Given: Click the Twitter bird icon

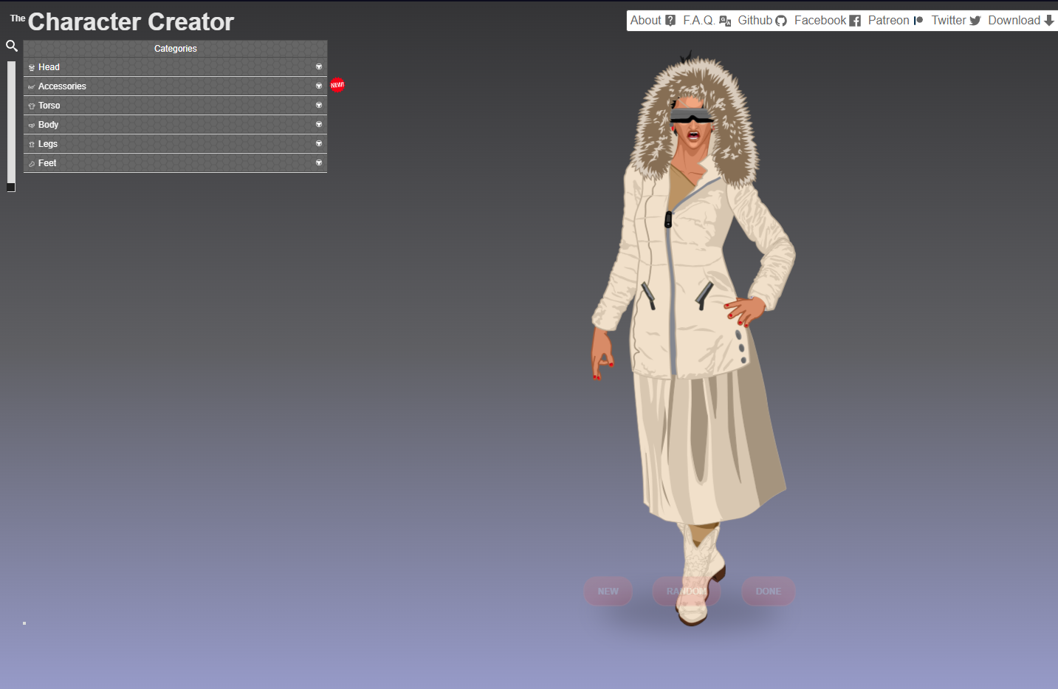Looking at the screenshot, I should tap(975, 21).
